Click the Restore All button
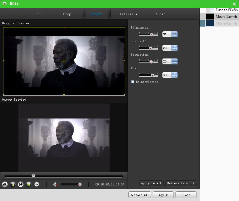The height and width of the screenshot is (201, 239). (139, 195)
